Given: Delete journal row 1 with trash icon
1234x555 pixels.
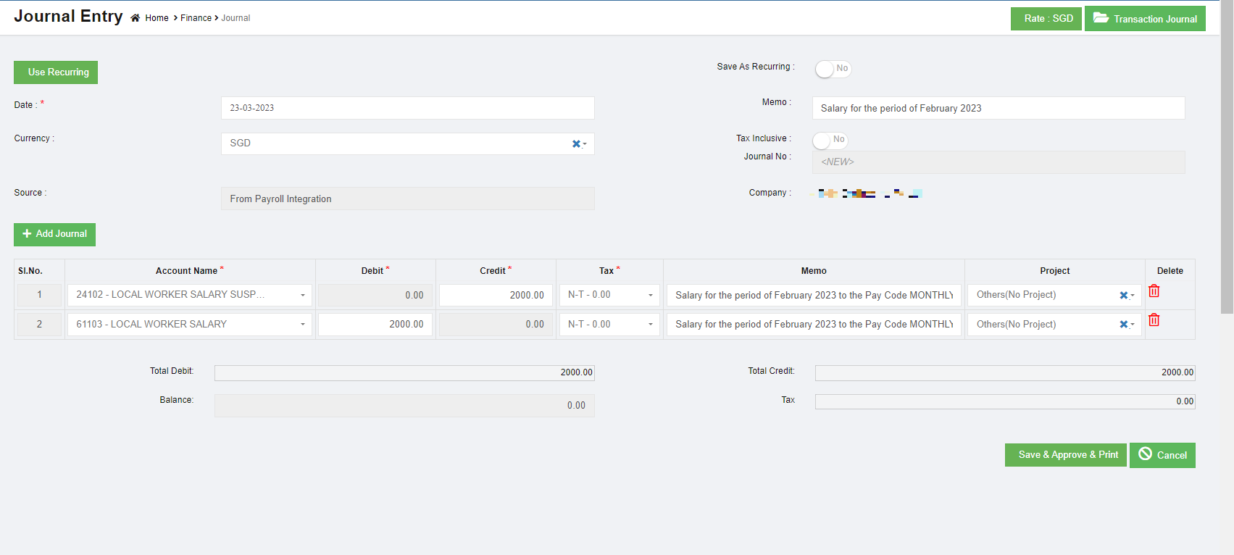Looking at the screenshot, I should 1154,291.
